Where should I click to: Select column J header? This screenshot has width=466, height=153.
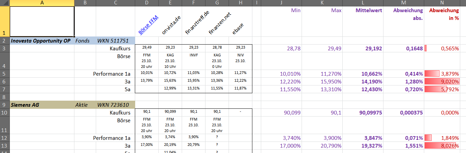click(281, 3)
